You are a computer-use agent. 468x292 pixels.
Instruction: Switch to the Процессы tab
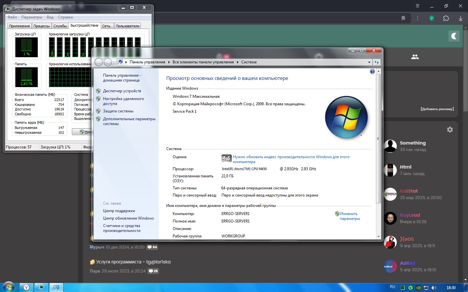click(42, 26)
